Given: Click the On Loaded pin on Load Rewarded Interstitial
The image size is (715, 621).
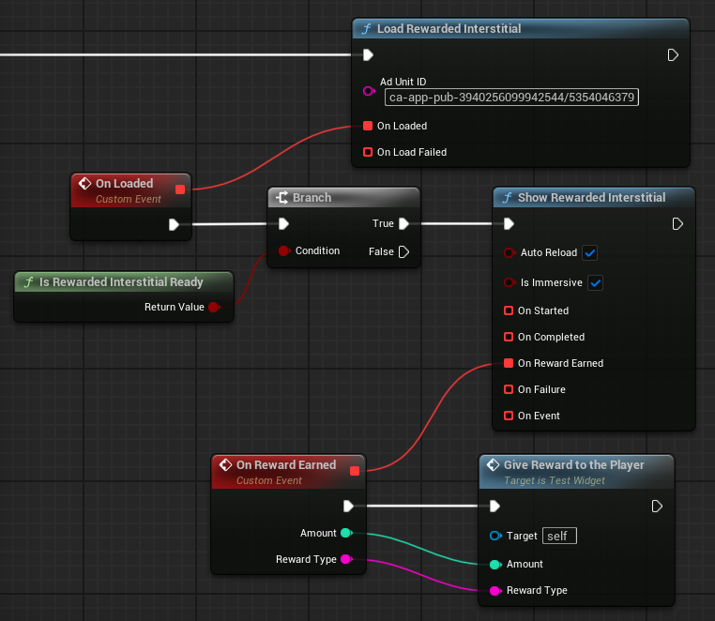Looking at the screenshot, I should point(368,126).
